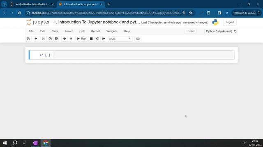Select the cell's In [ ]: prompt
This screenshot has height=147, width=263.
[46, 55]
